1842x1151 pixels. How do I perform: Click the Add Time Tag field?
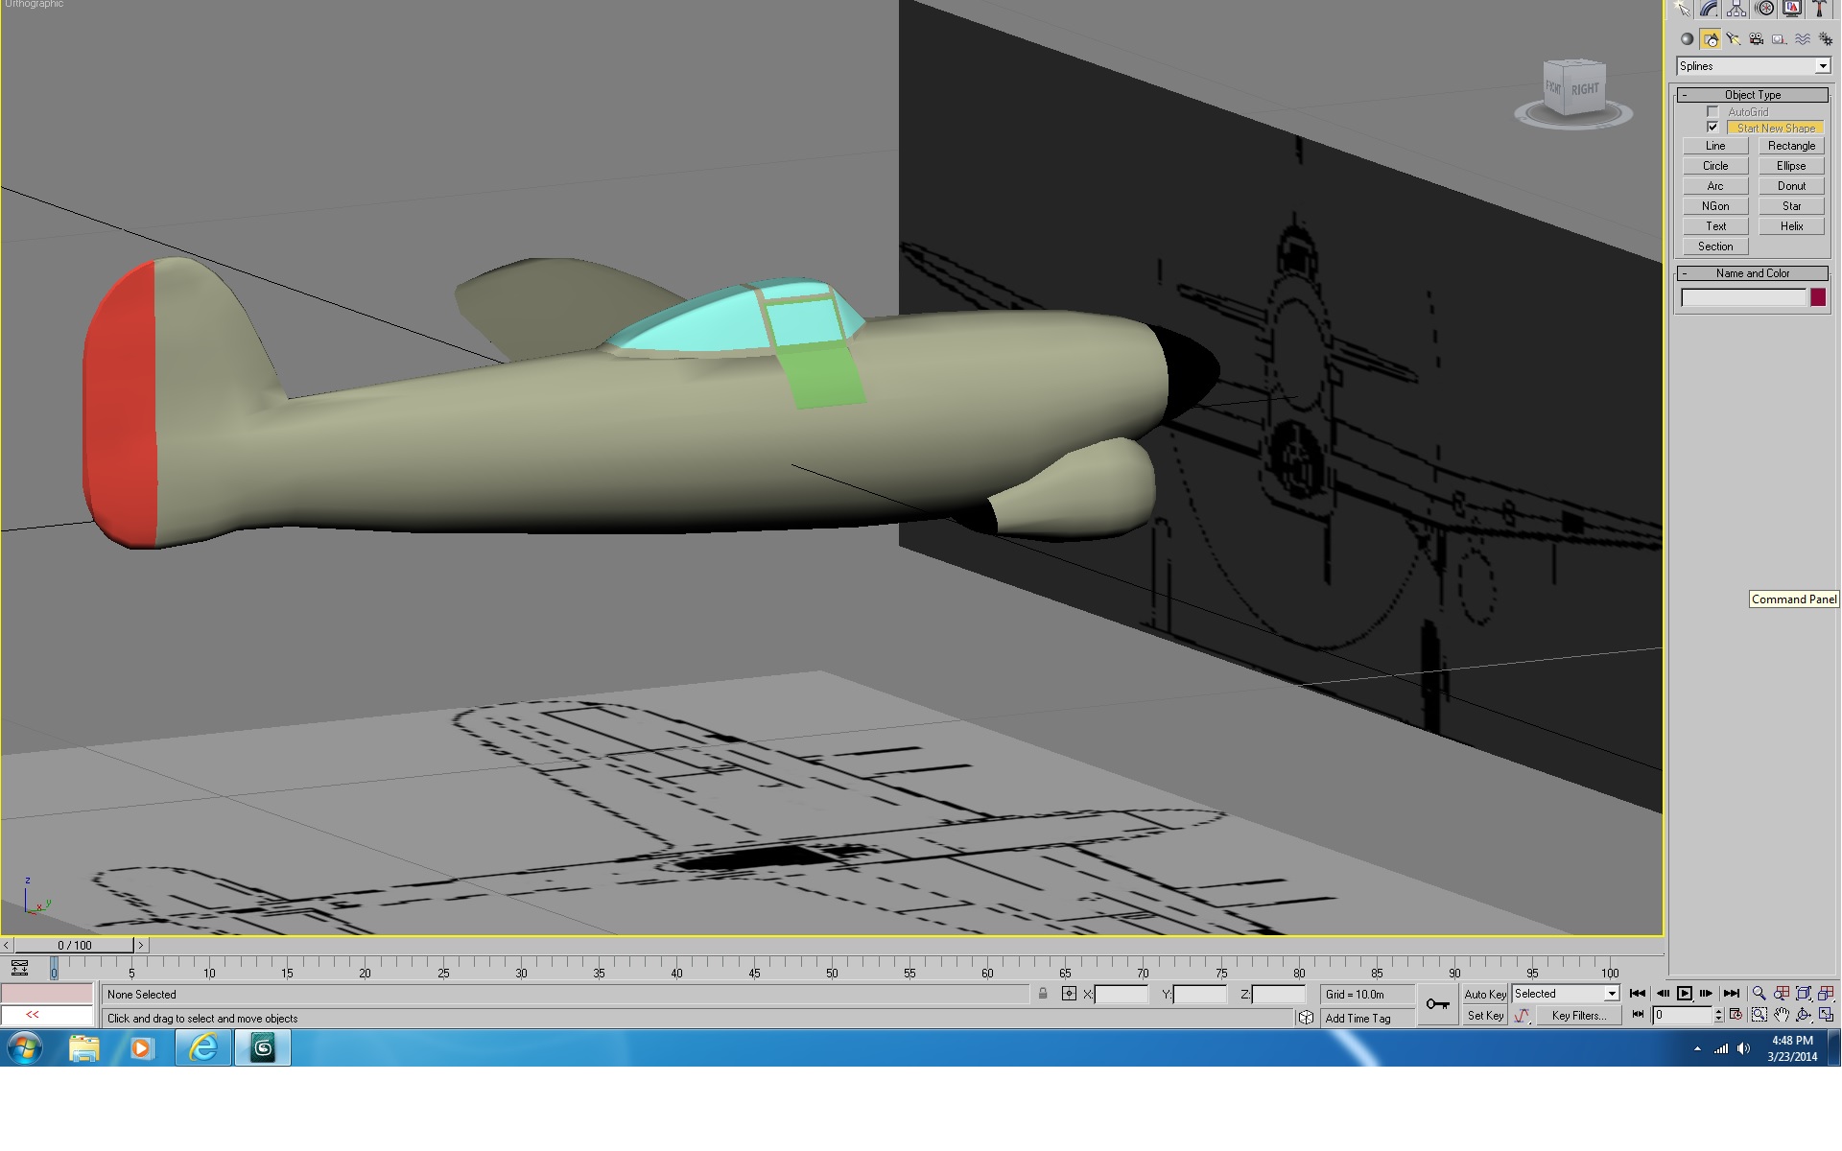(1368, 1019)
